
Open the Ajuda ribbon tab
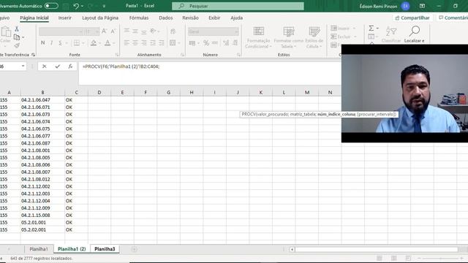[236, 18]
